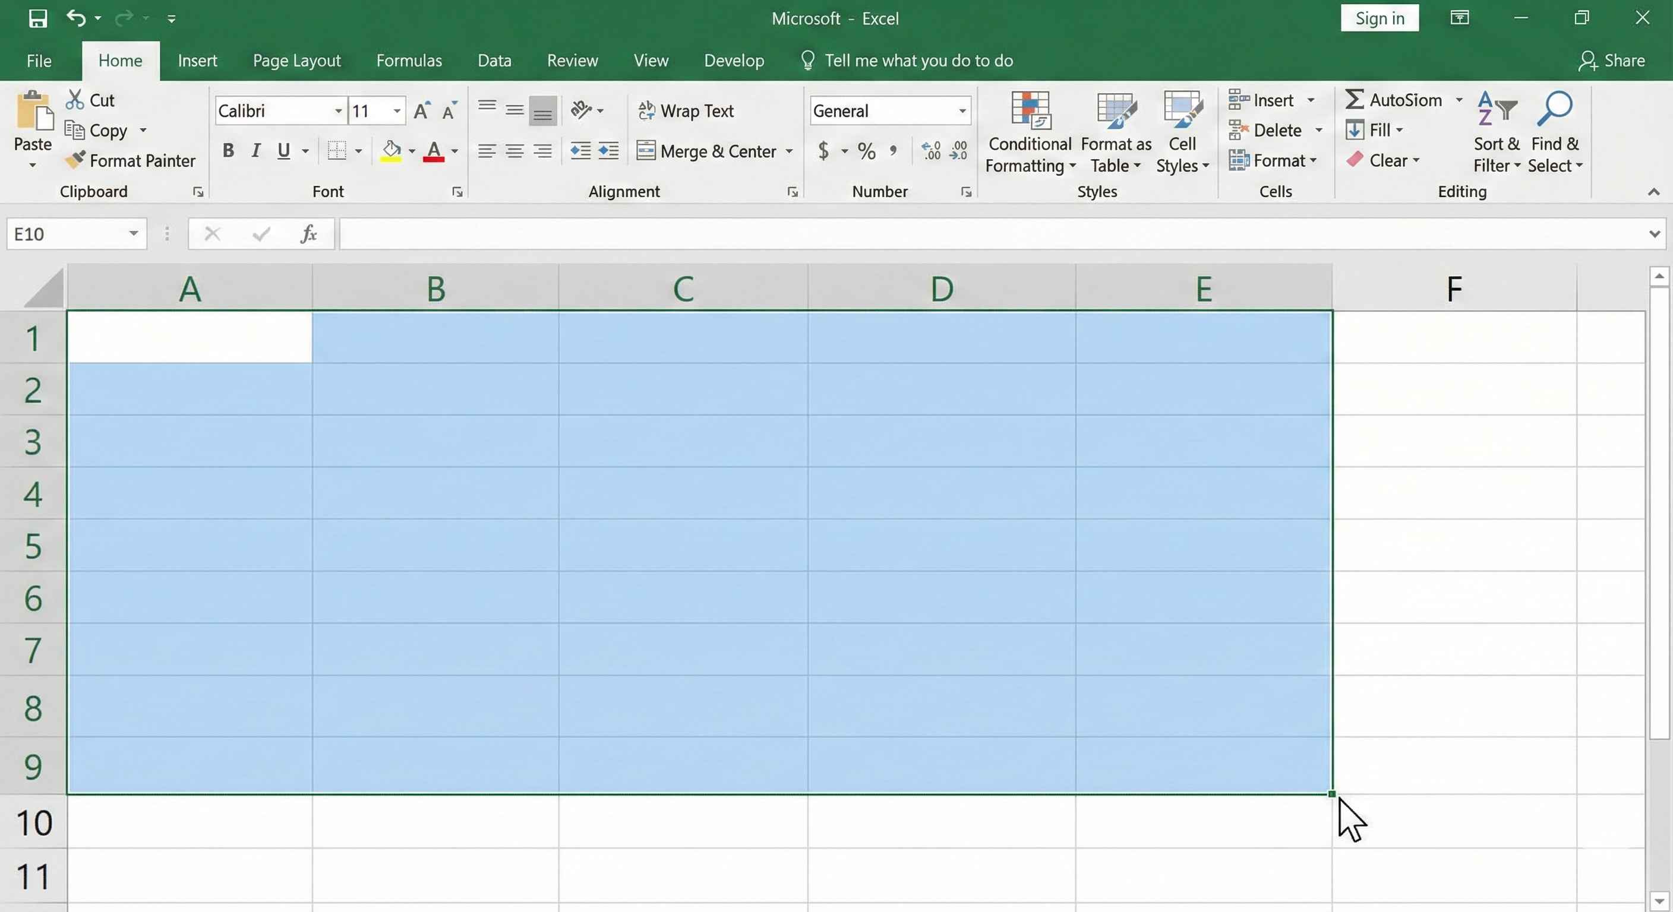Open the General number format dropdown
The image size is (1673, 912).
point(962,111)
